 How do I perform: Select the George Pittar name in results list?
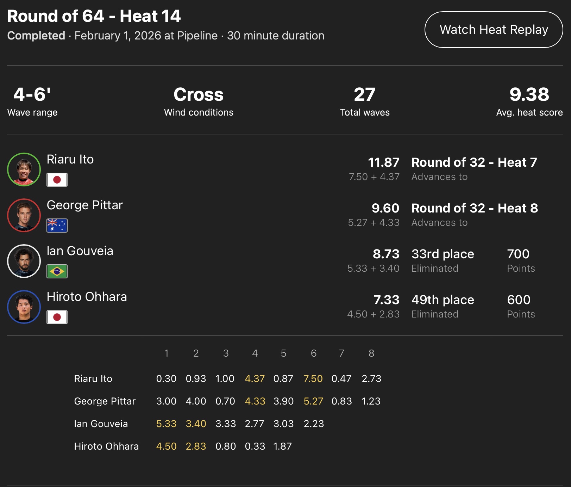(84, 205)
